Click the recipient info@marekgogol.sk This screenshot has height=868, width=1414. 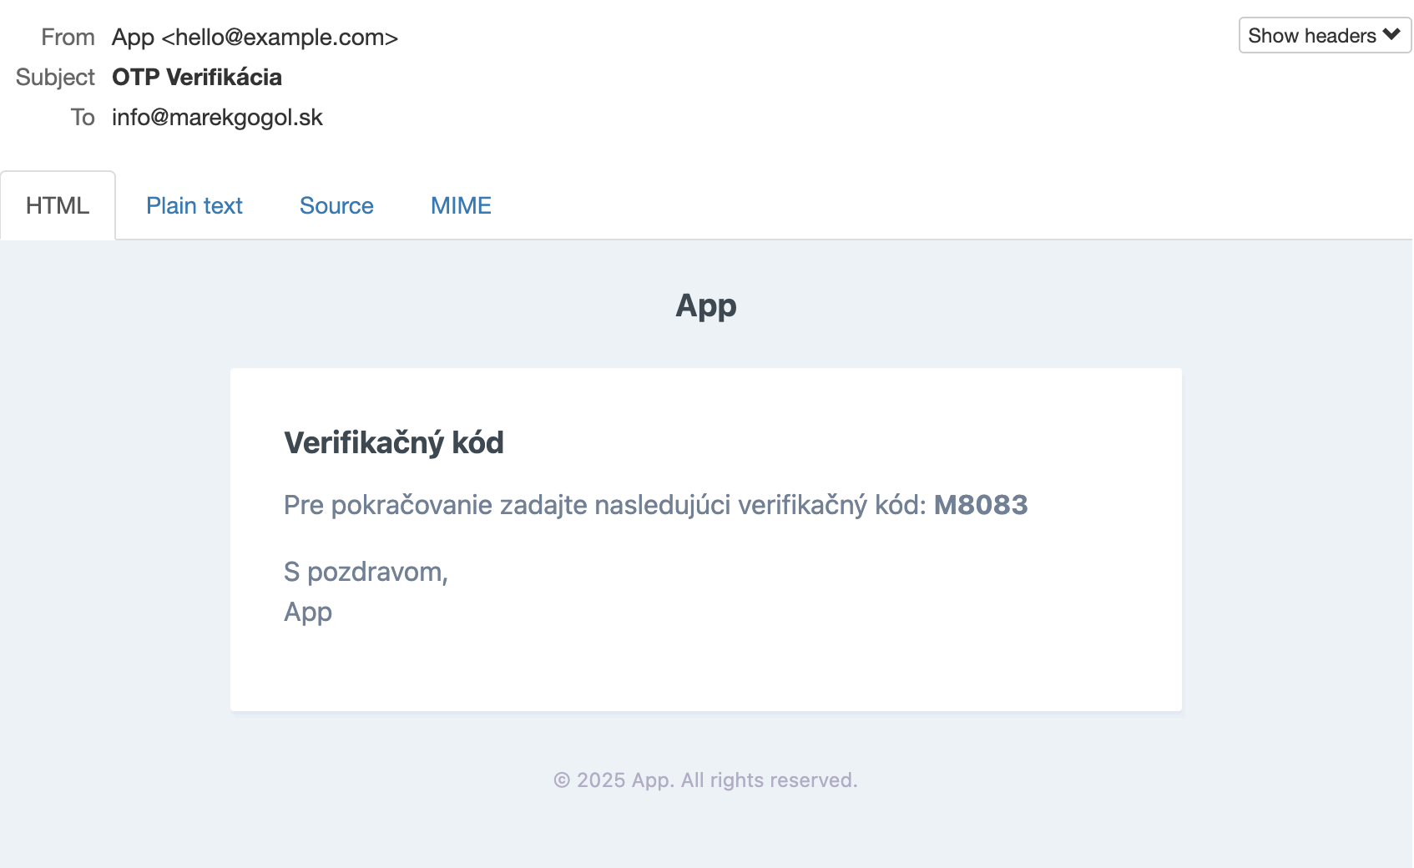tap(217, 118)
